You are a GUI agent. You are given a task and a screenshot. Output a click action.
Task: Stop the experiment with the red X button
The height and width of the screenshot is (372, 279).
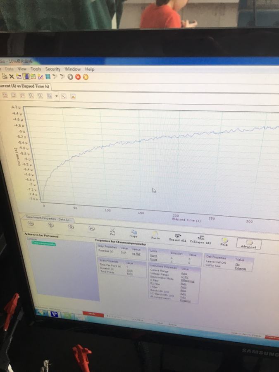[x=78, y=77]
